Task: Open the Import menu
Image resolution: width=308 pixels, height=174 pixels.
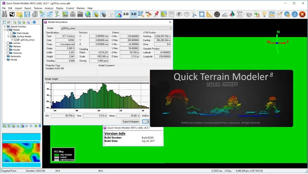Action: coord(18,8)
